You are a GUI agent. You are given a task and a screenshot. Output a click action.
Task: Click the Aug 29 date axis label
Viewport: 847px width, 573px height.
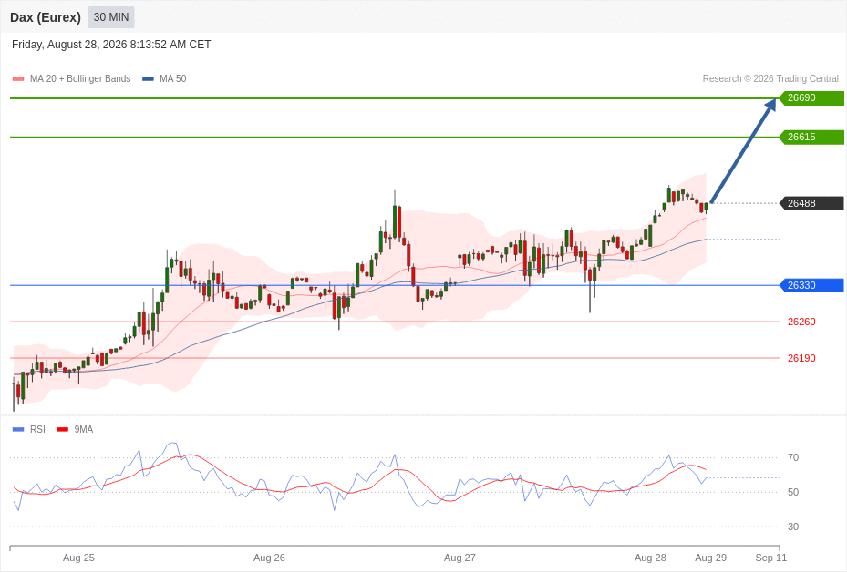711,558
